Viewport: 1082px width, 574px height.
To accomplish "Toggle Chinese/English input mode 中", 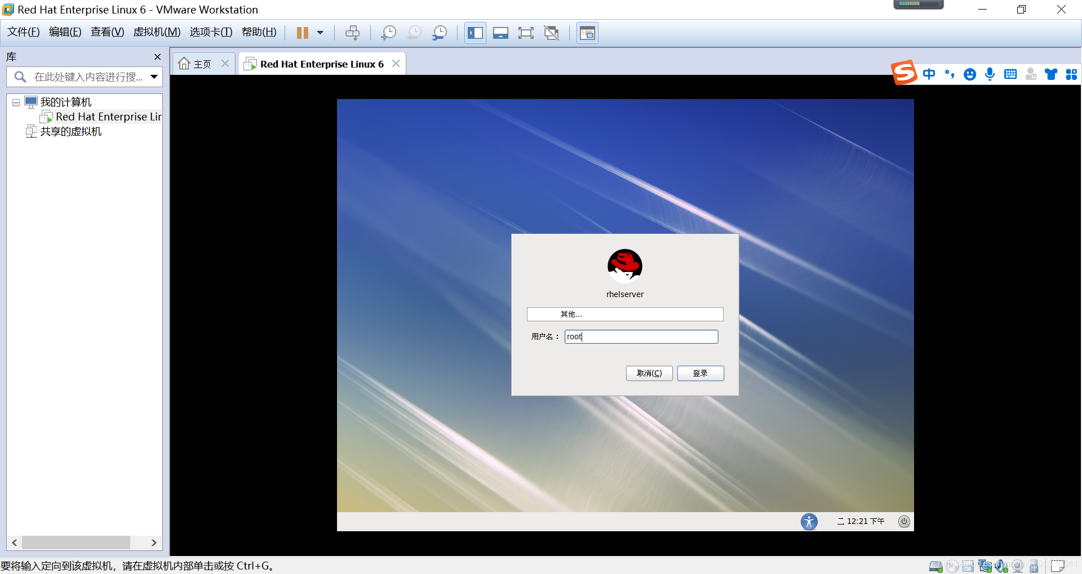I will click(x=929, y=74).
